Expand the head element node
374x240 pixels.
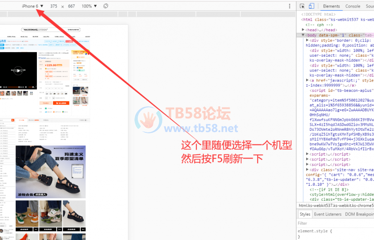coord(303,30)
